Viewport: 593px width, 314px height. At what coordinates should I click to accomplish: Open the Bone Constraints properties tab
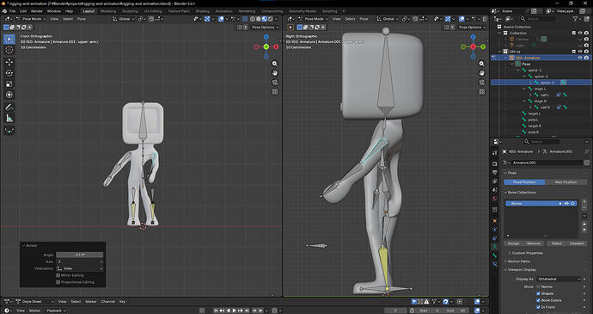point(495,264)
